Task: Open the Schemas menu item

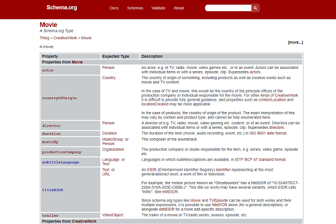Action: point(135,8)
